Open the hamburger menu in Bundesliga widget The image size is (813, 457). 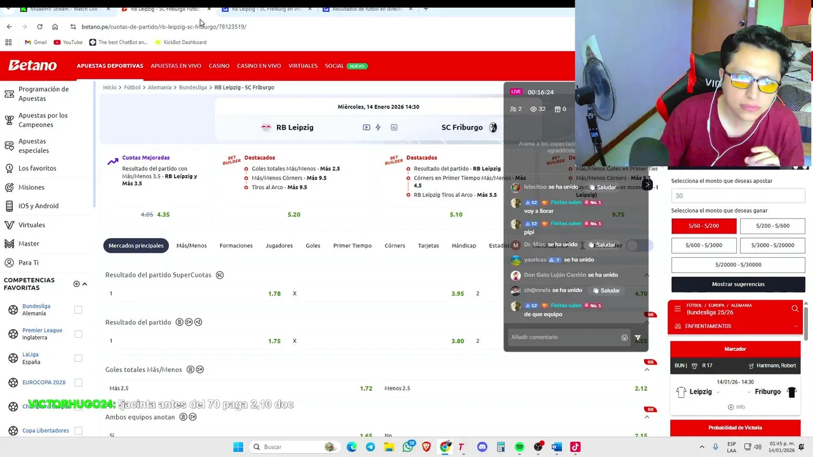(678, 308)
